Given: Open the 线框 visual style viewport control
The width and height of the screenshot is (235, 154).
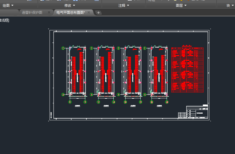Looking at the screenshot, I should [5, 20].
